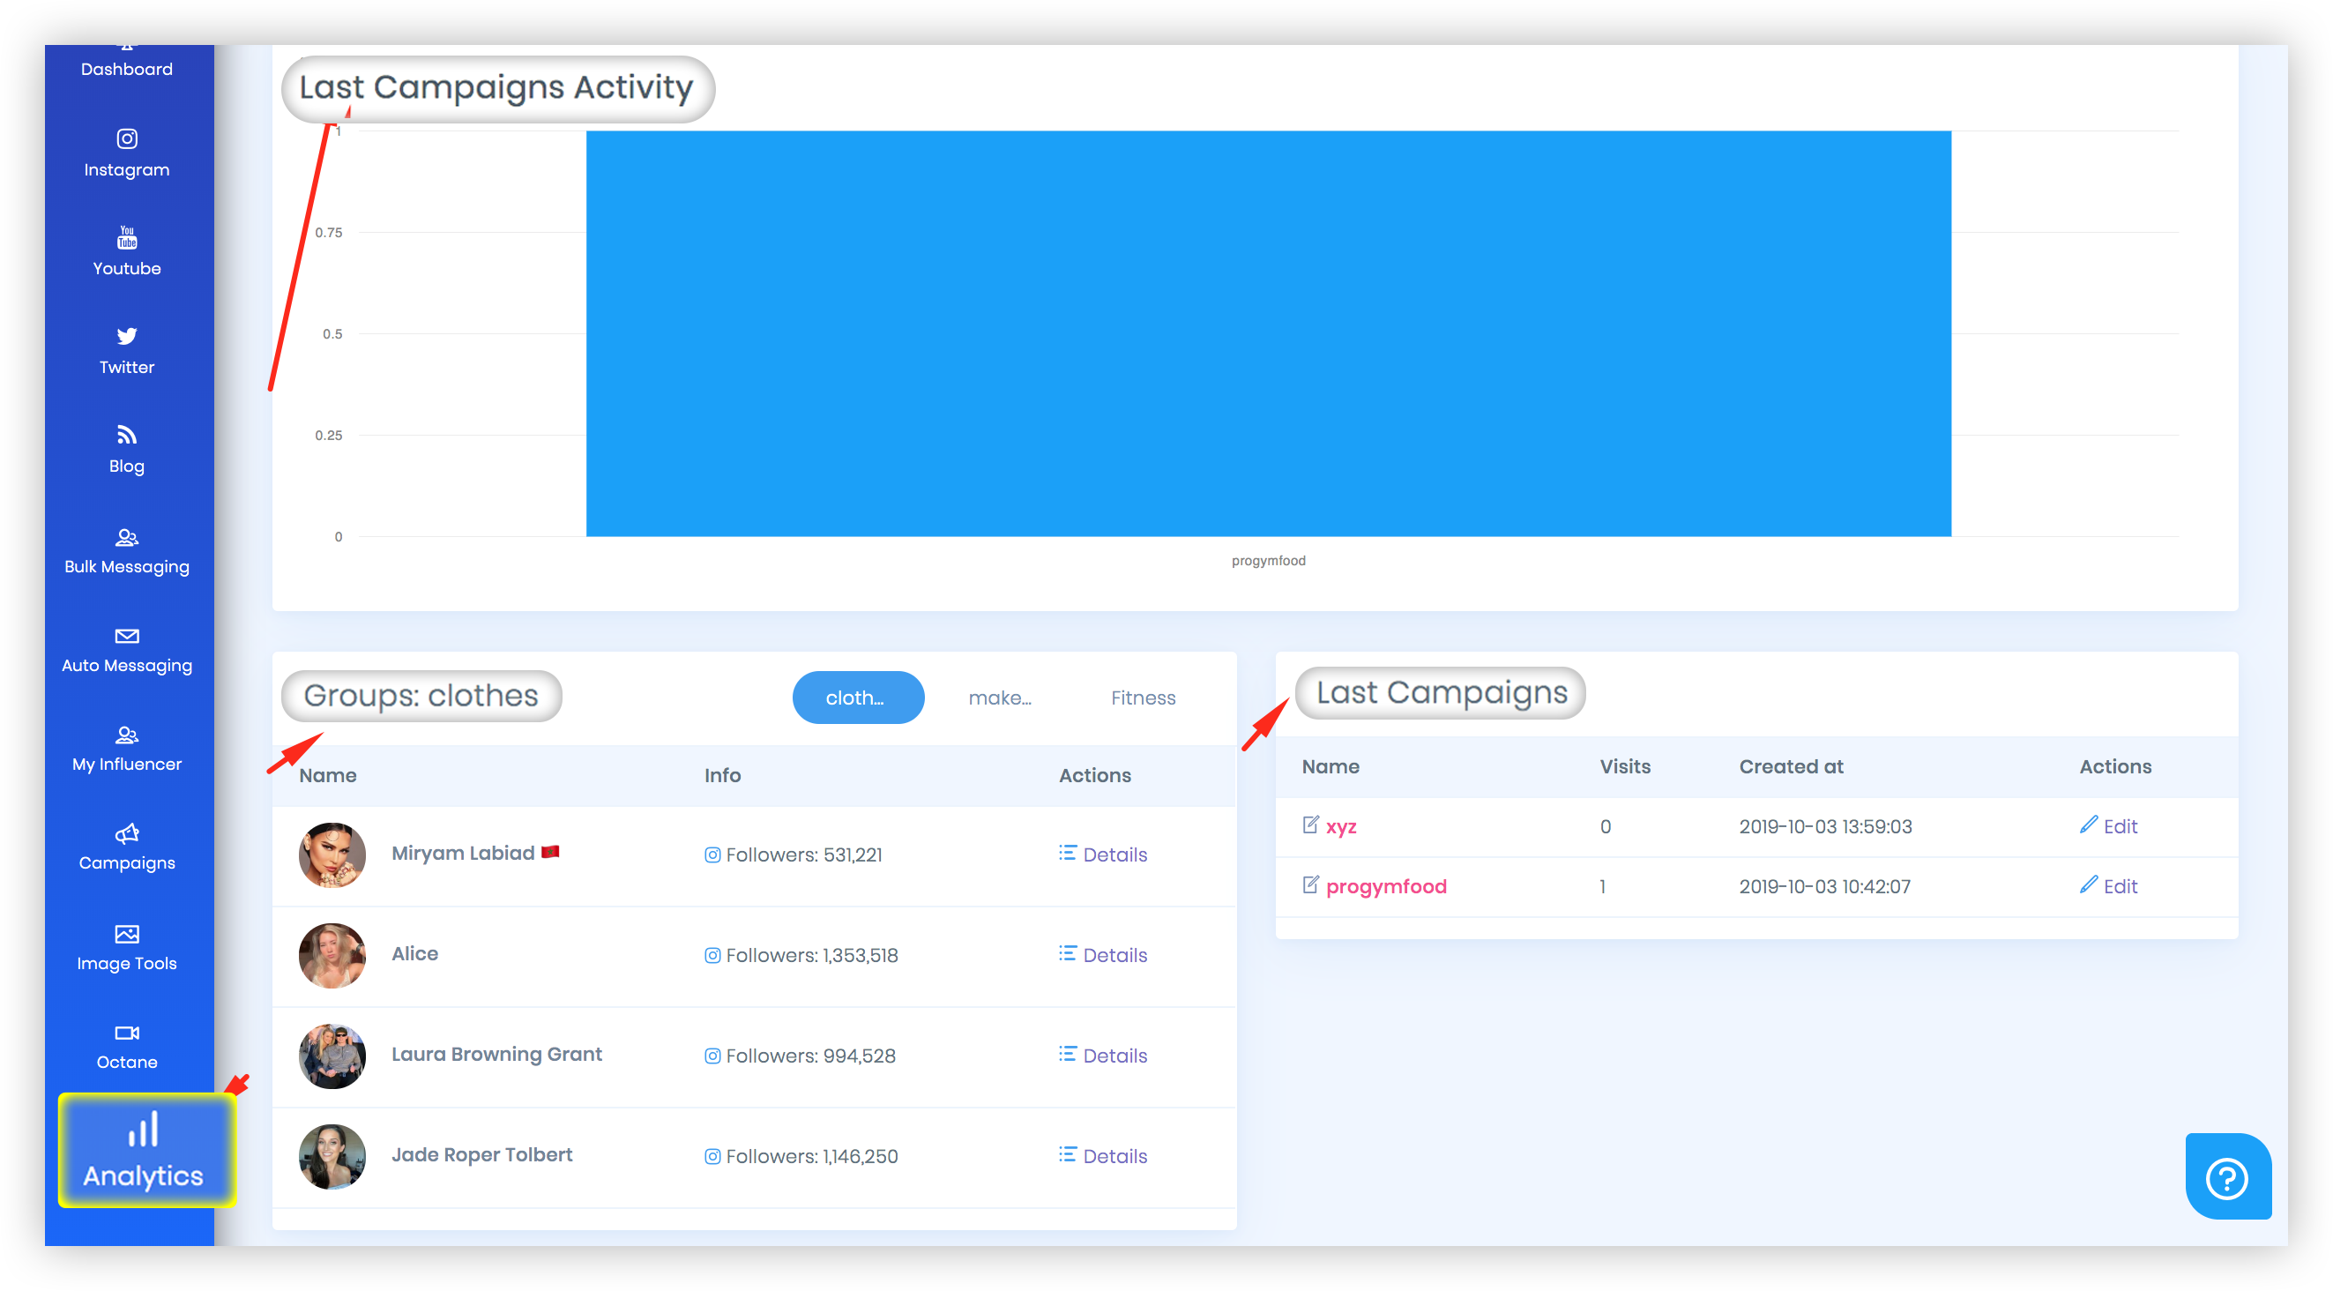Open the Image Tools icon
The height and width of the screenshot is (1291, 2333).
point(127,934)
